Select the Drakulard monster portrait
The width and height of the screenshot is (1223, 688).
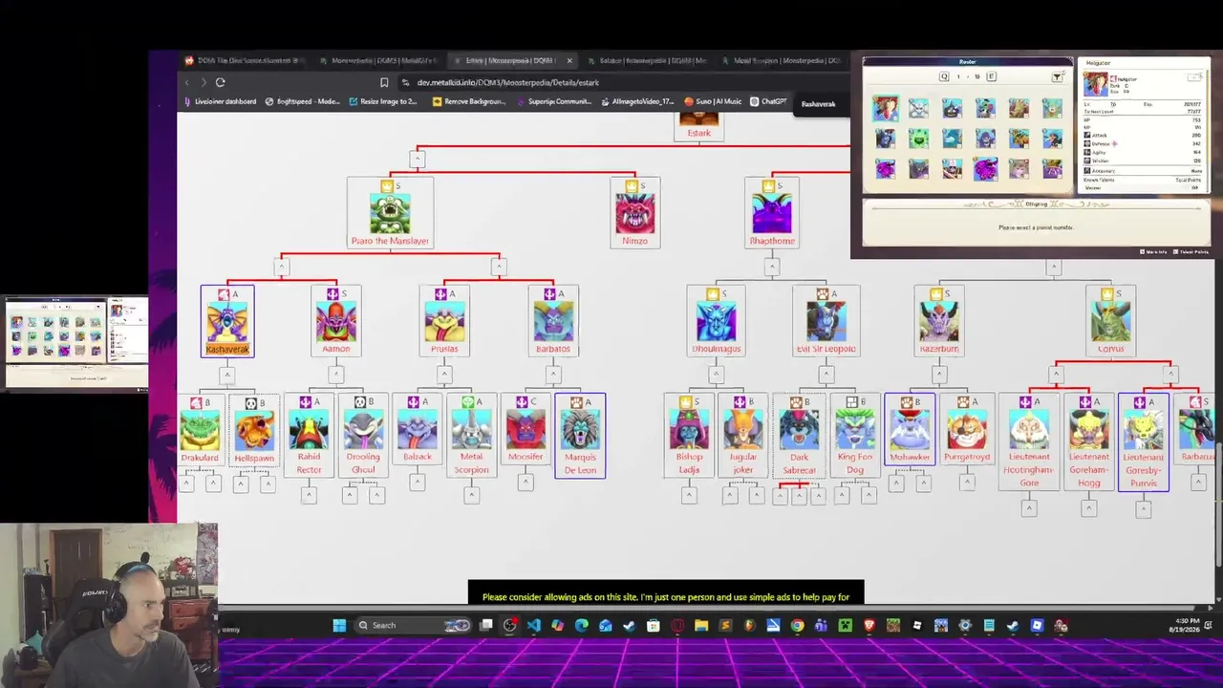click(x=200, y=430)
